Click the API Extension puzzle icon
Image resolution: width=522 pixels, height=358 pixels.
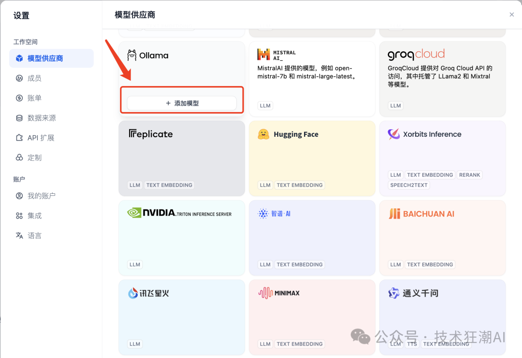click(19, 138)
